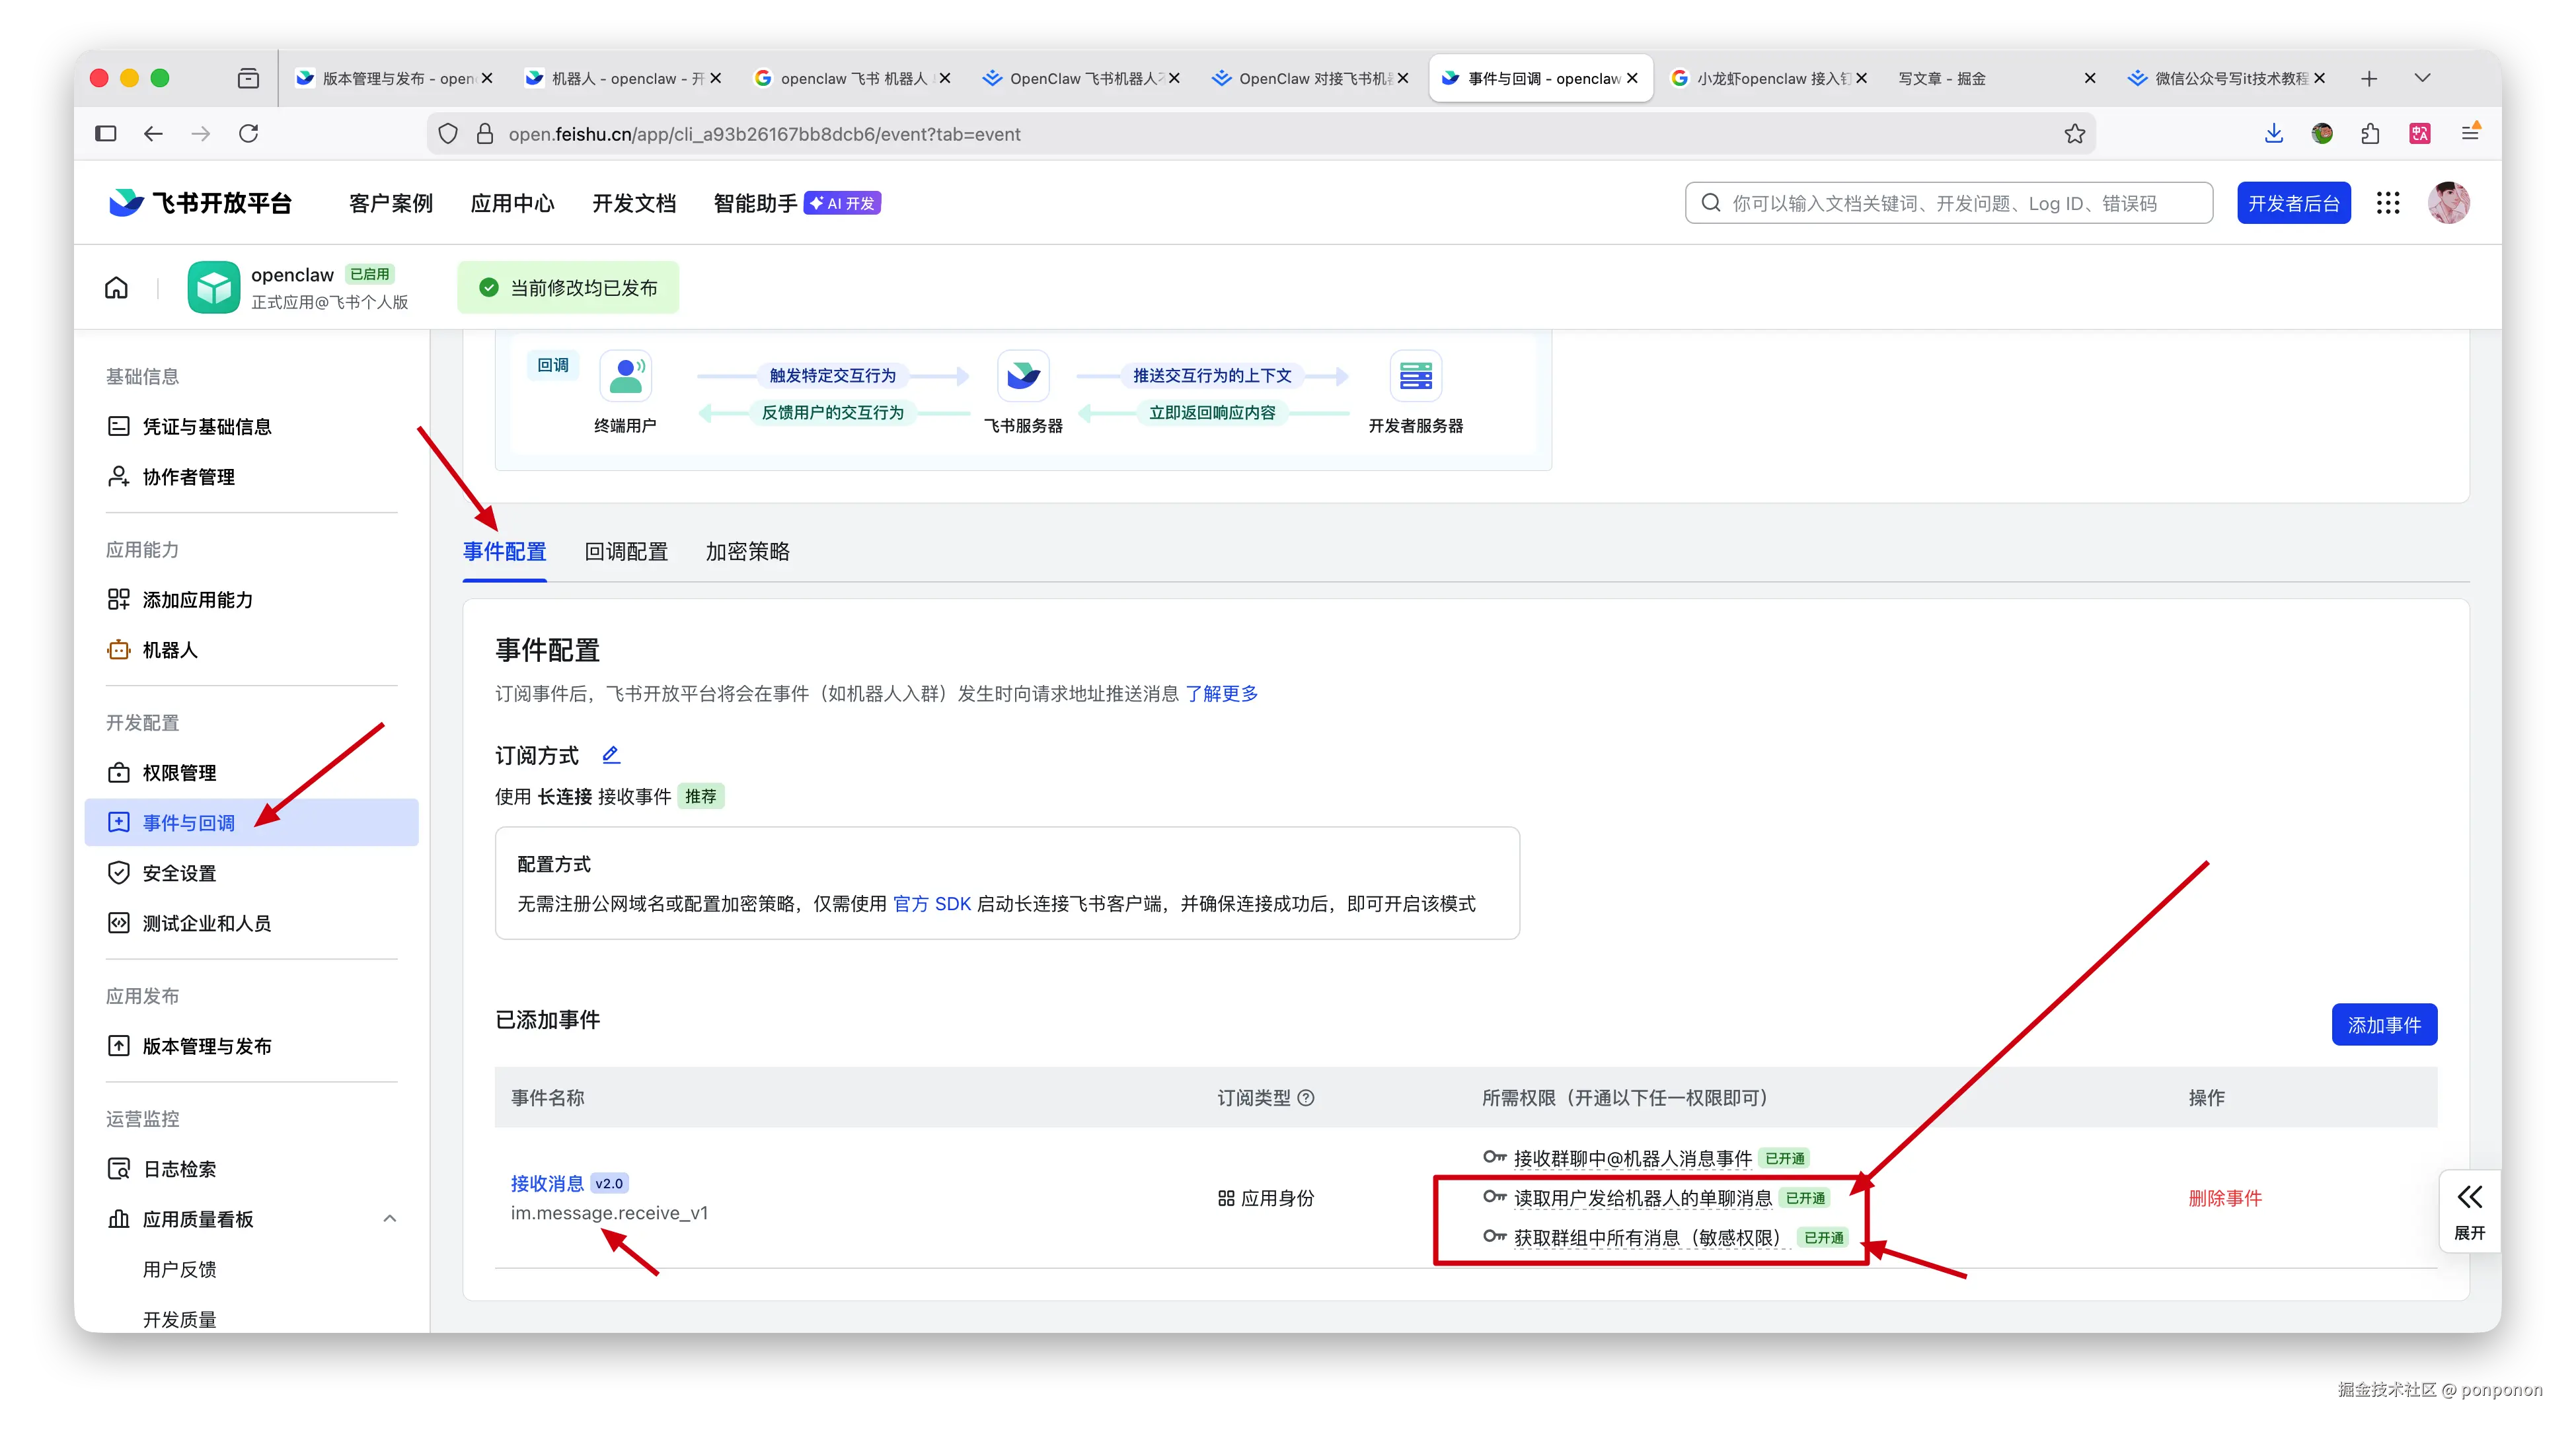Click the documentation search input field
The width and height of the screenshot is (2576, 1432).
click(1948, 203)
